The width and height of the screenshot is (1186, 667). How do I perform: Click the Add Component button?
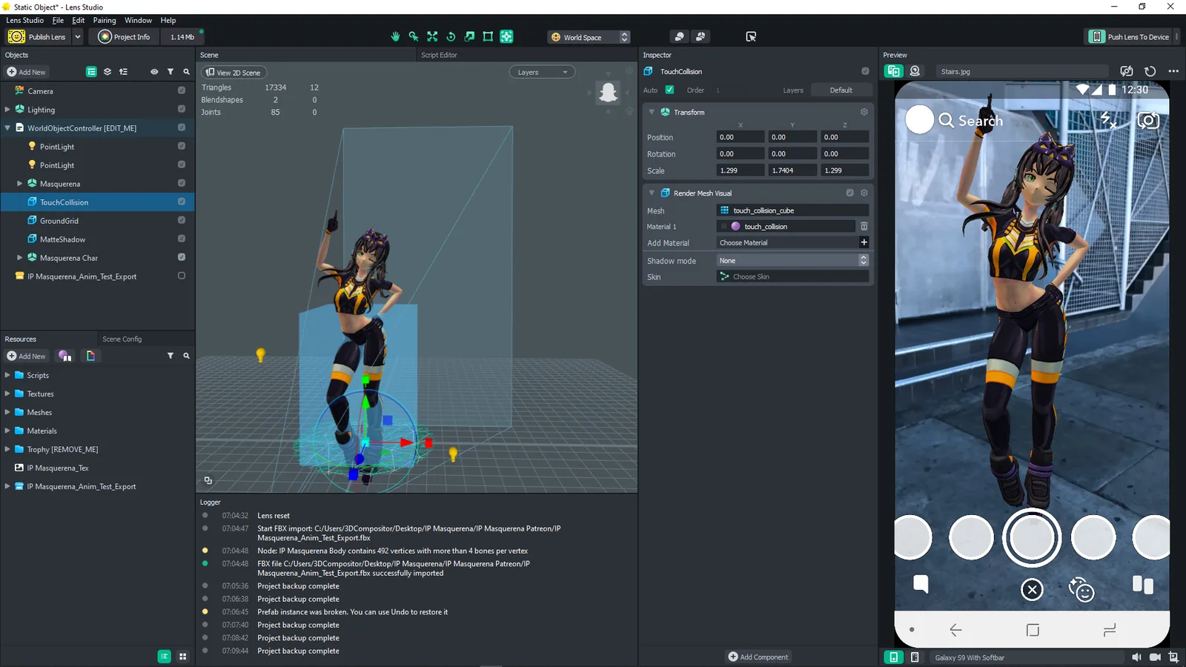coord(758,657)
